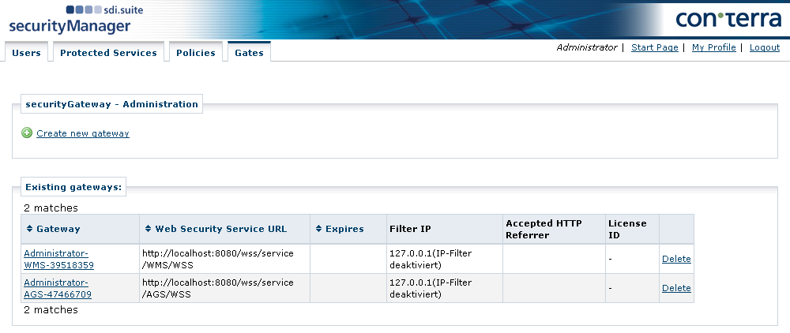Sort table by the Gateway column header
The width and height of the screenshot is (790, 333).
58,229
